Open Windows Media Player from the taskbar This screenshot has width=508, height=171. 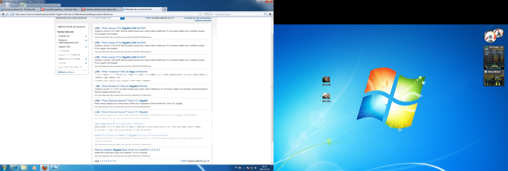(34, 168)
